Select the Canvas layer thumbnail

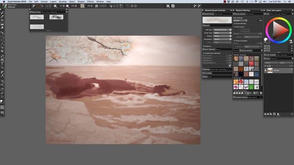click(x=270, y=70)
